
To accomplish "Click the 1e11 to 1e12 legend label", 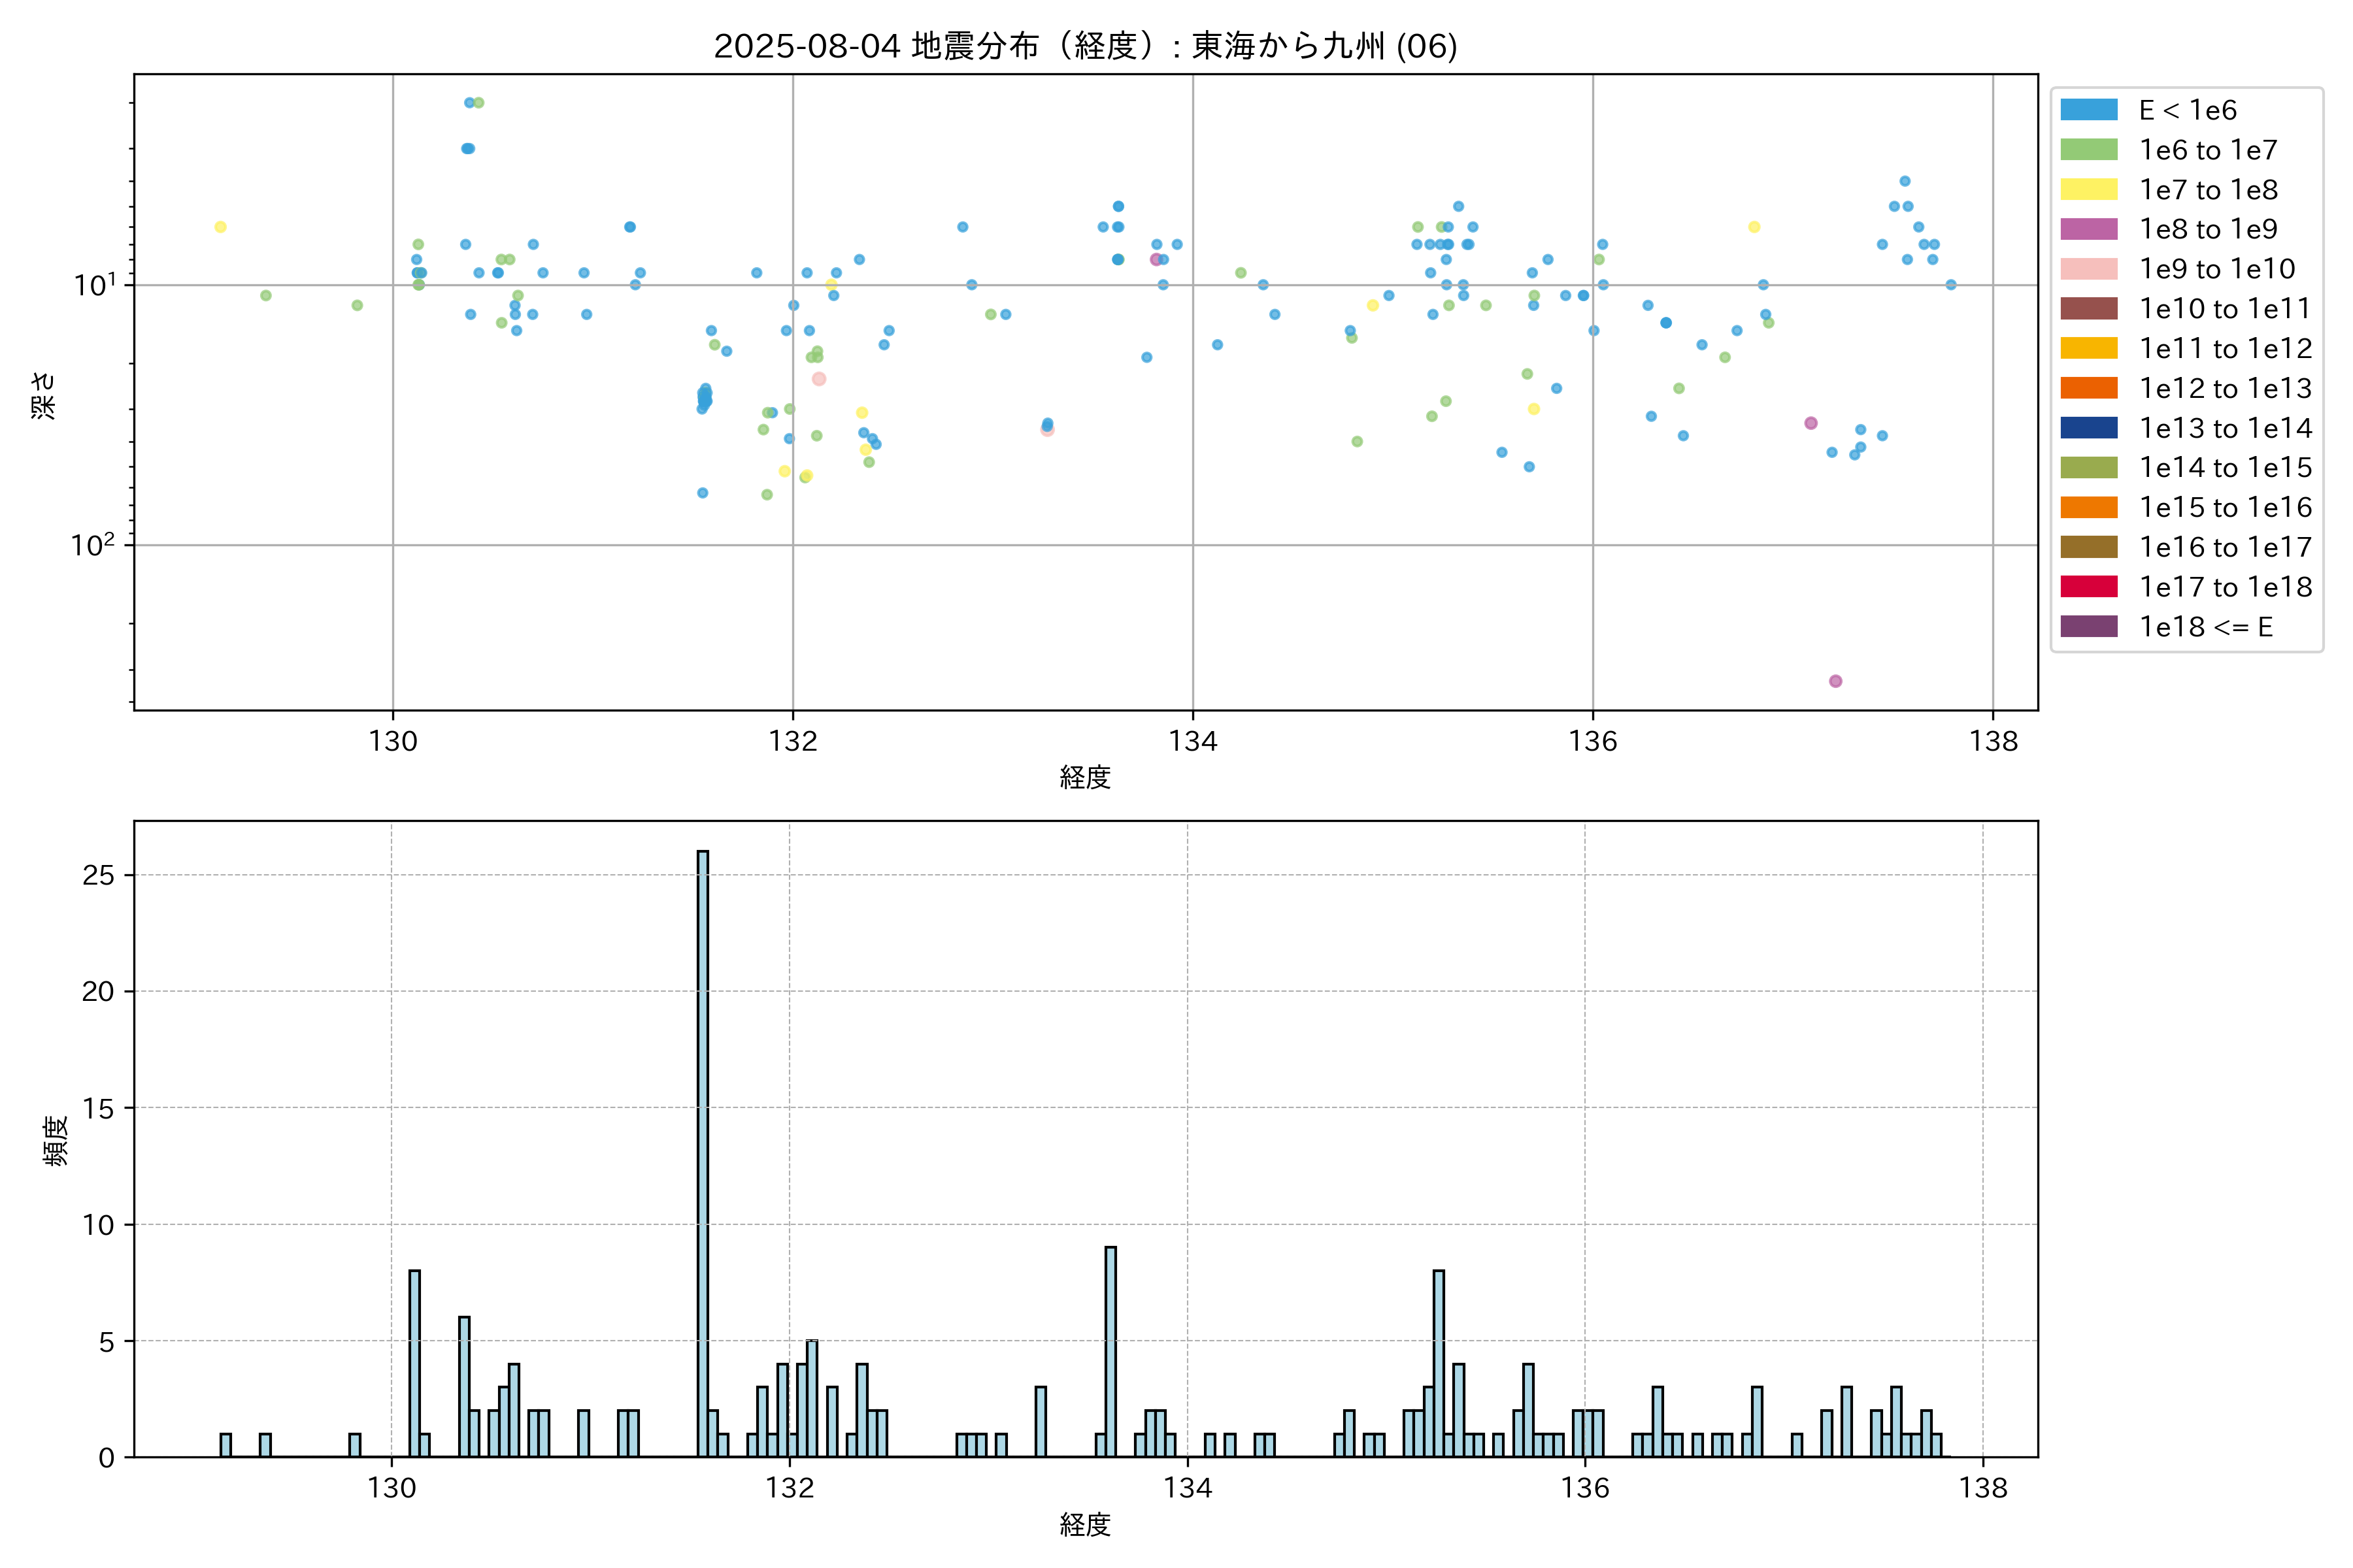I will pos(2225,348).
